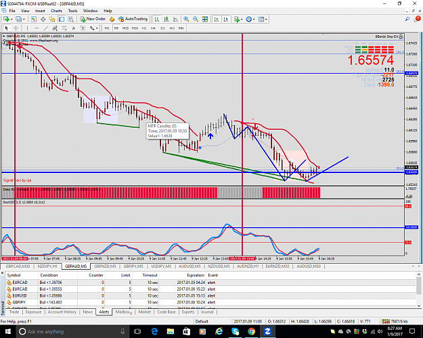Toggle the Market Watch window icon
Screen dimensions: 423x338
pyautogui.click(x=33, y=19)
